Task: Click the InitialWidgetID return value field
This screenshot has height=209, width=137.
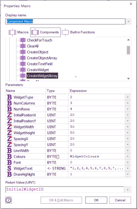Action: pos(65,189)
